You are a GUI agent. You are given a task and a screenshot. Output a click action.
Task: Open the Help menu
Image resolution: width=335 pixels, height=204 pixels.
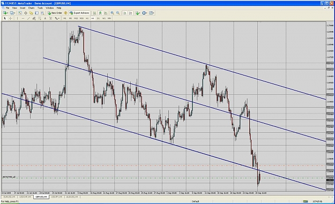pyautogui.click(x=59, y=8)
